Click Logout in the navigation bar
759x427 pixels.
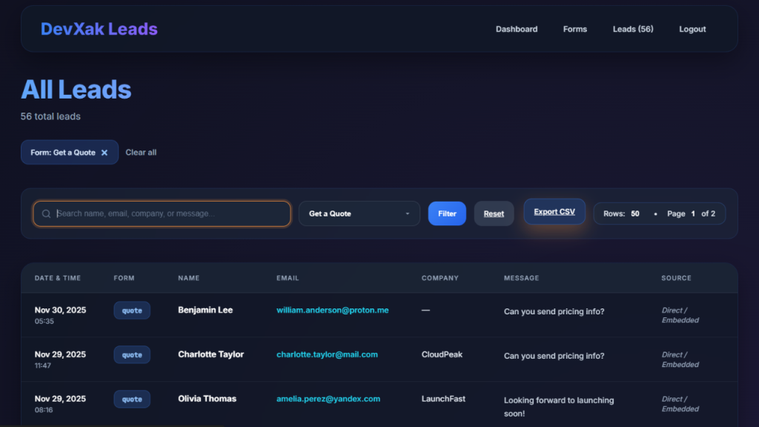692,29
